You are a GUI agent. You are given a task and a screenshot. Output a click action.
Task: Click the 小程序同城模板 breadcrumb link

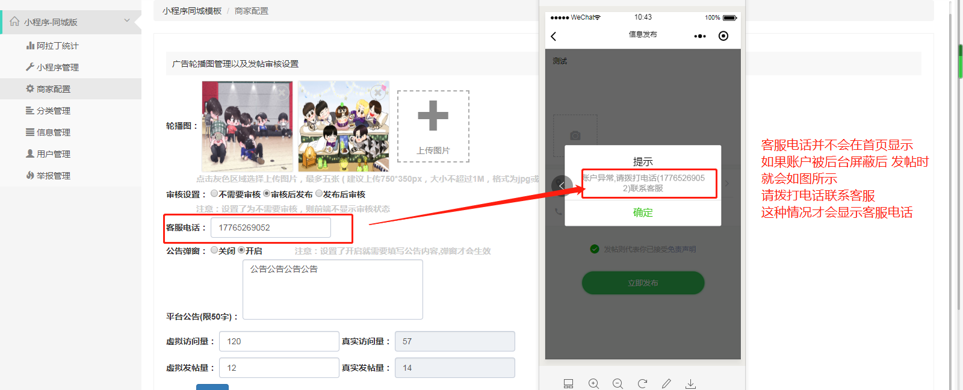tap(192, 11)
